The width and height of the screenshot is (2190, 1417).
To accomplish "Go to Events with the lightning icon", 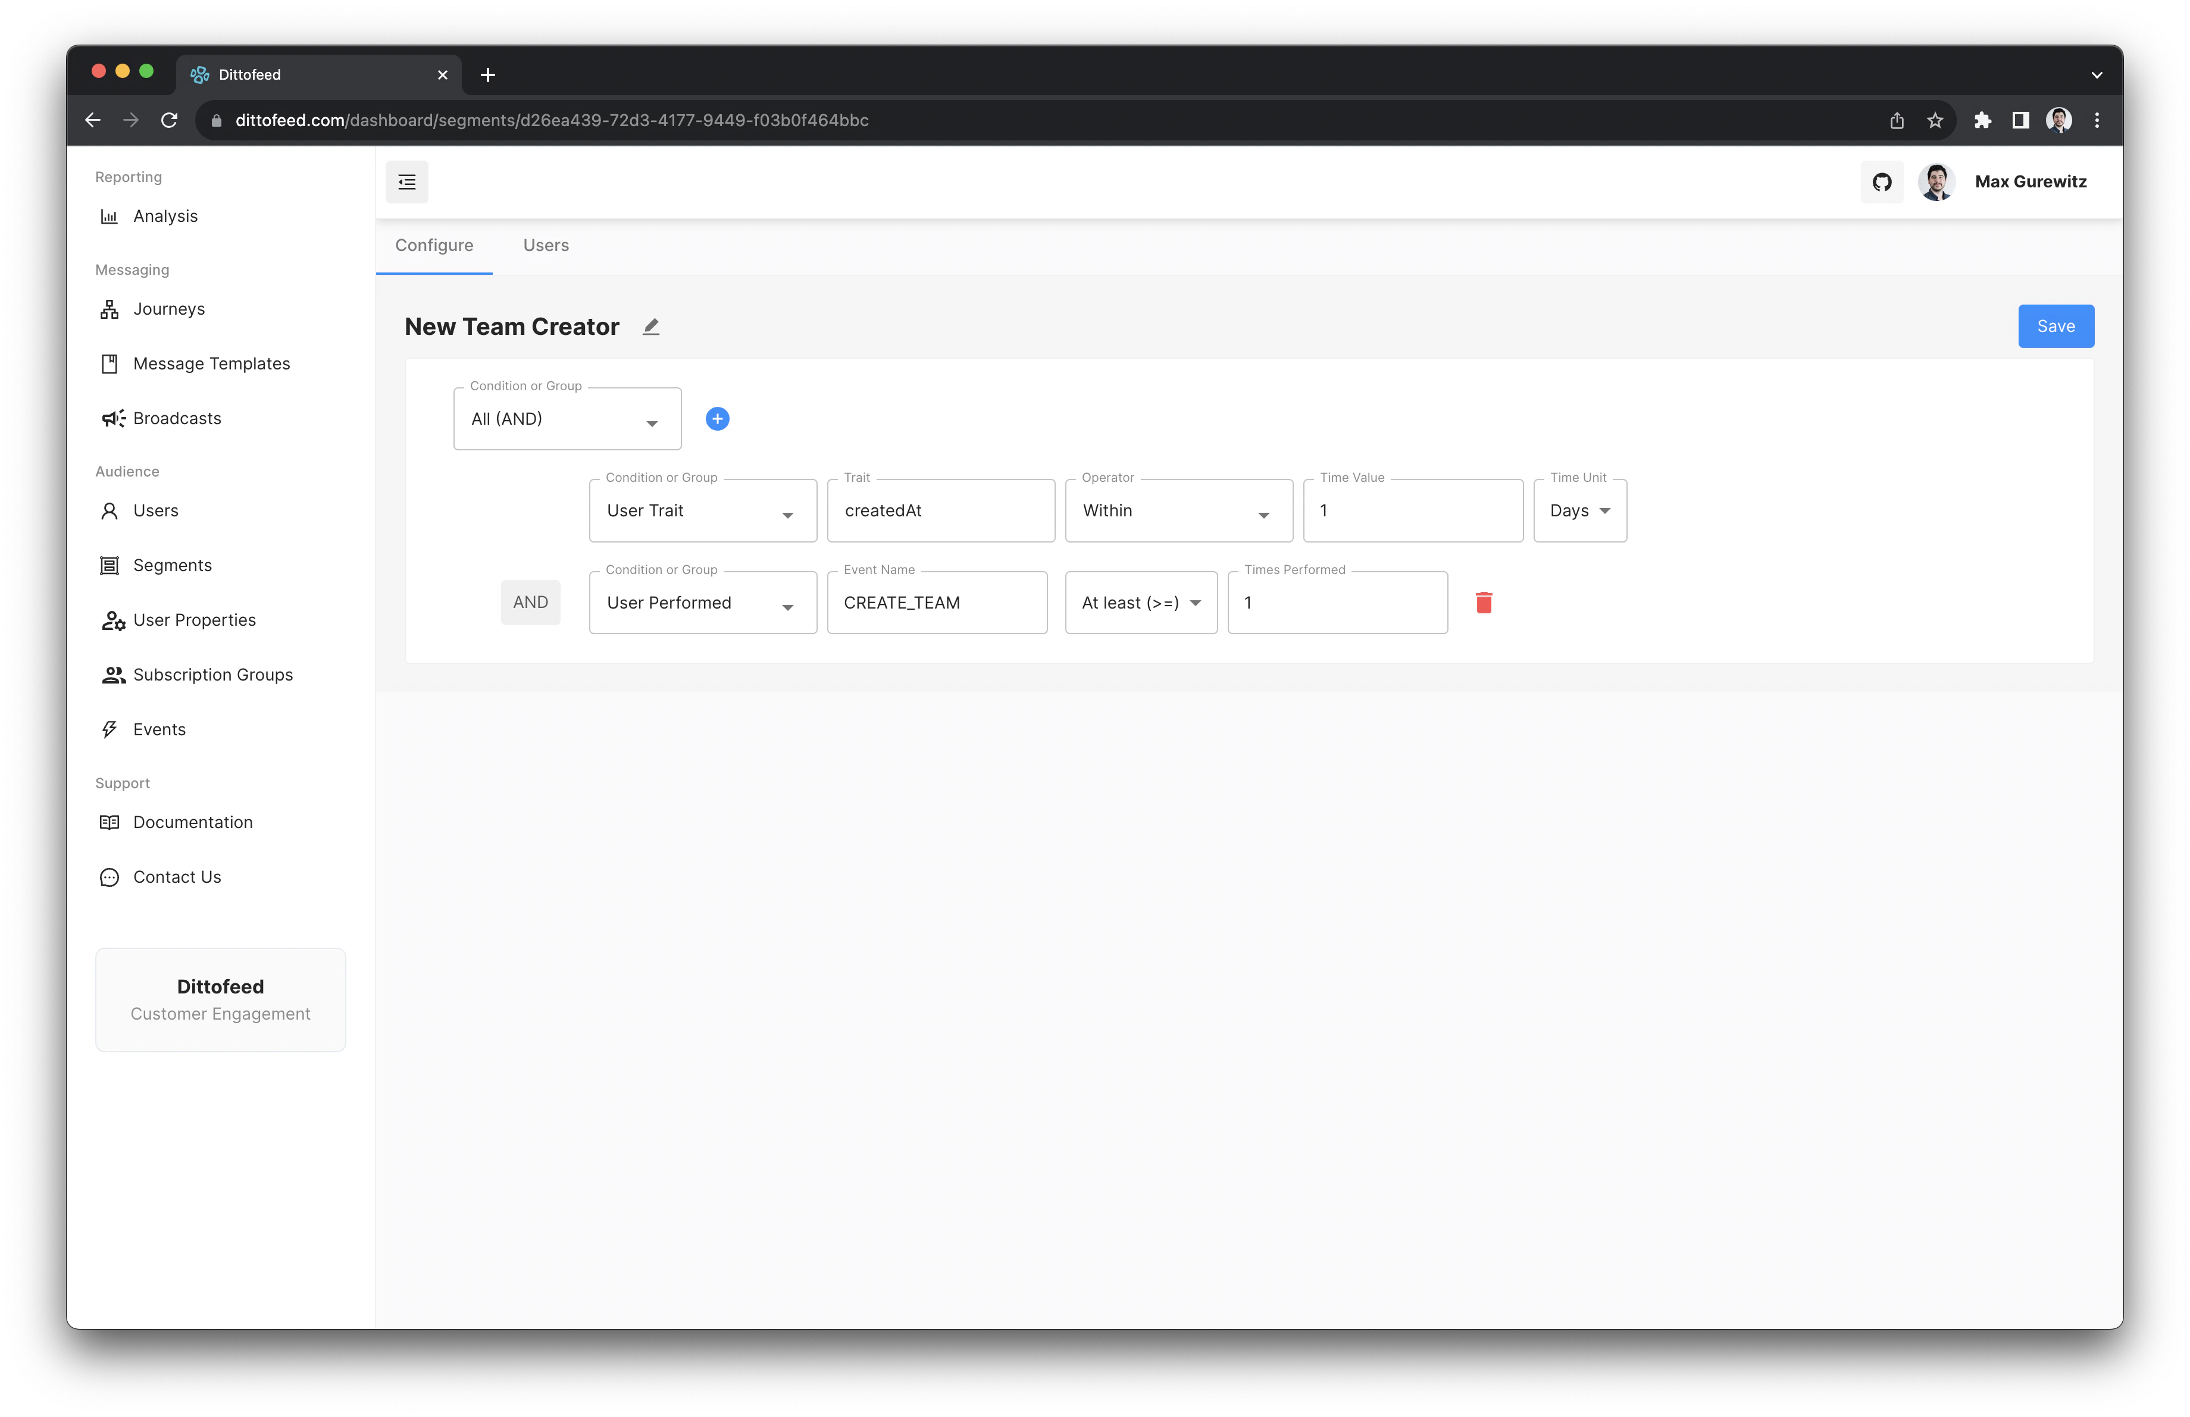I will 109,729.
